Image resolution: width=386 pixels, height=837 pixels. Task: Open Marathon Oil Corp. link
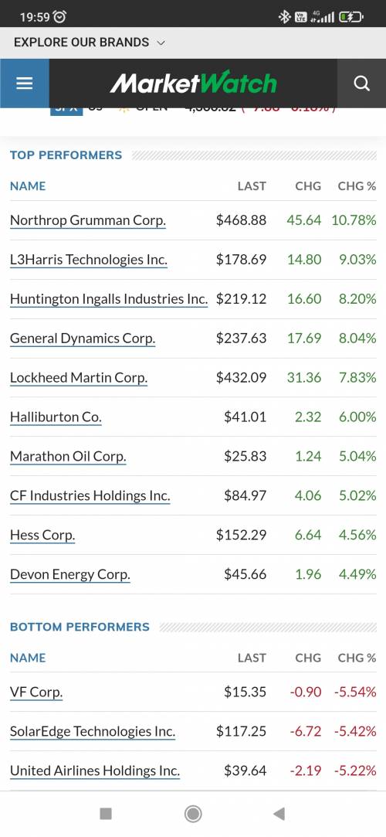[x=68, y=457]
